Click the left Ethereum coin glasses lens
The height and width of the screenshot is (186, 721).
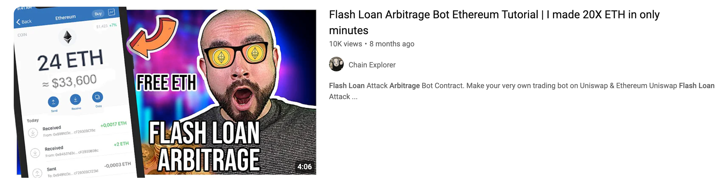[221, 57]
